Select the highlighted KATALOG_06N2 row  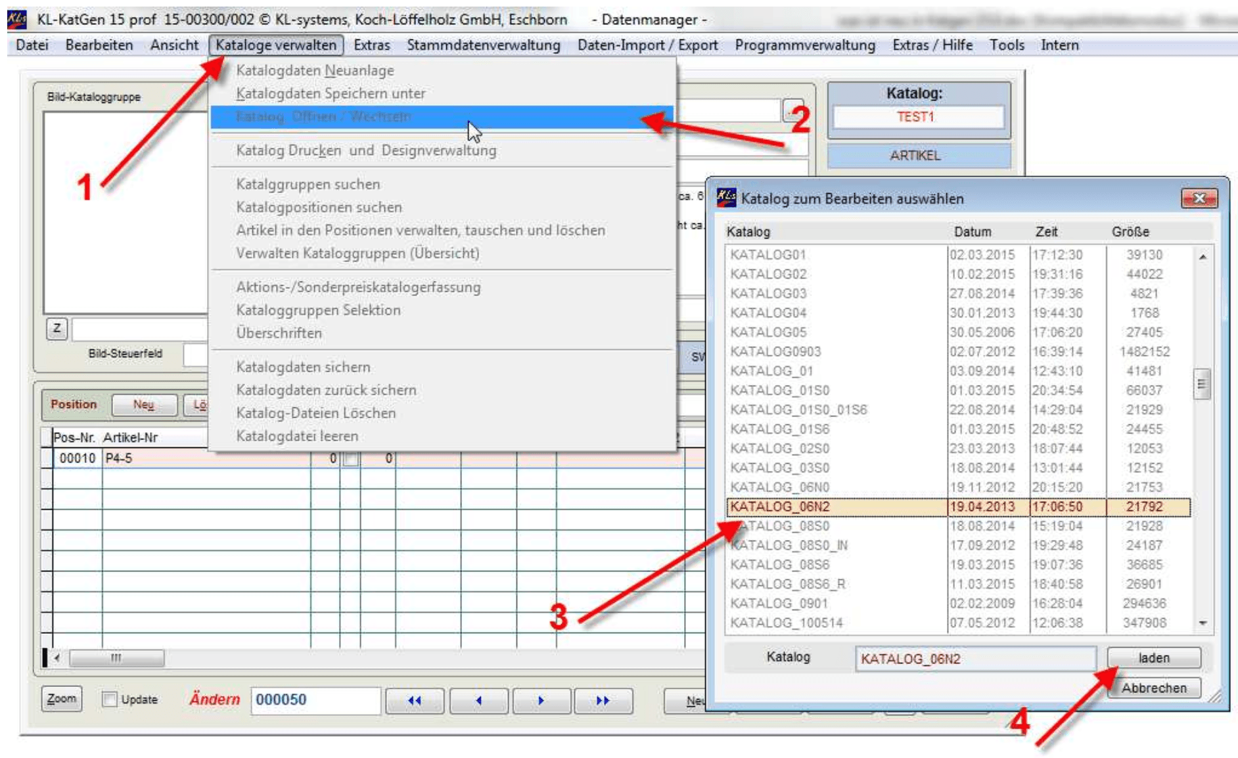pyautogui.click(x=958, y=506)
